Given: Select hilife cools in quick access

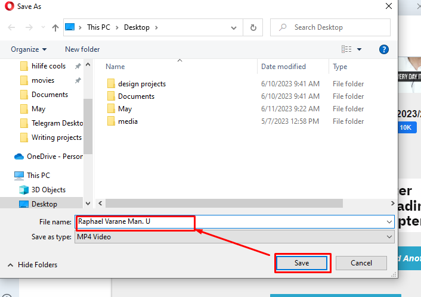Looking at the screenshot, I should (x=48, y=66).
